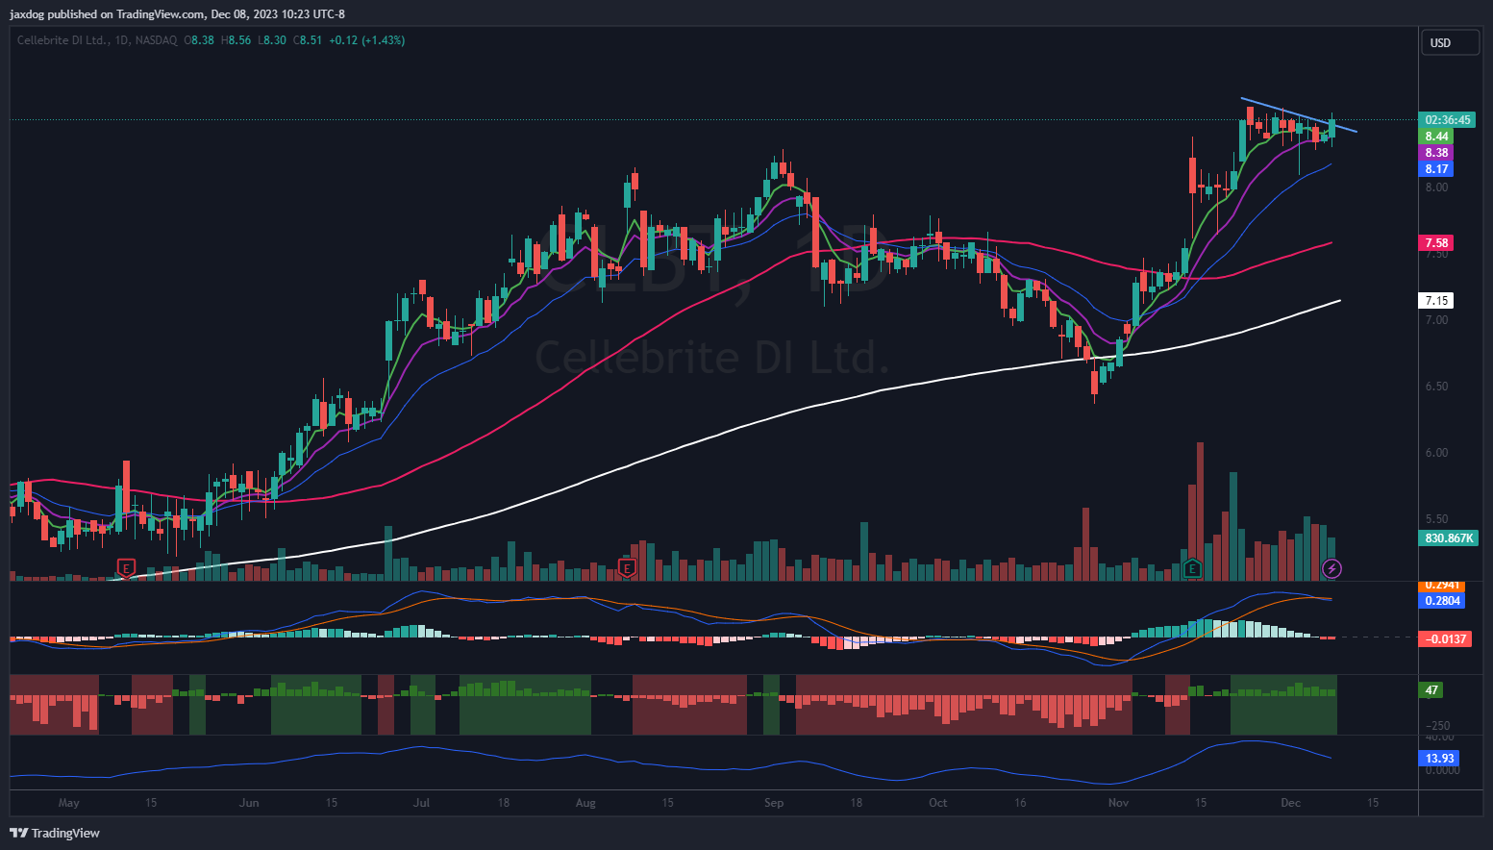Click the countdown label 02:36:45

[x=1447, y=120]
